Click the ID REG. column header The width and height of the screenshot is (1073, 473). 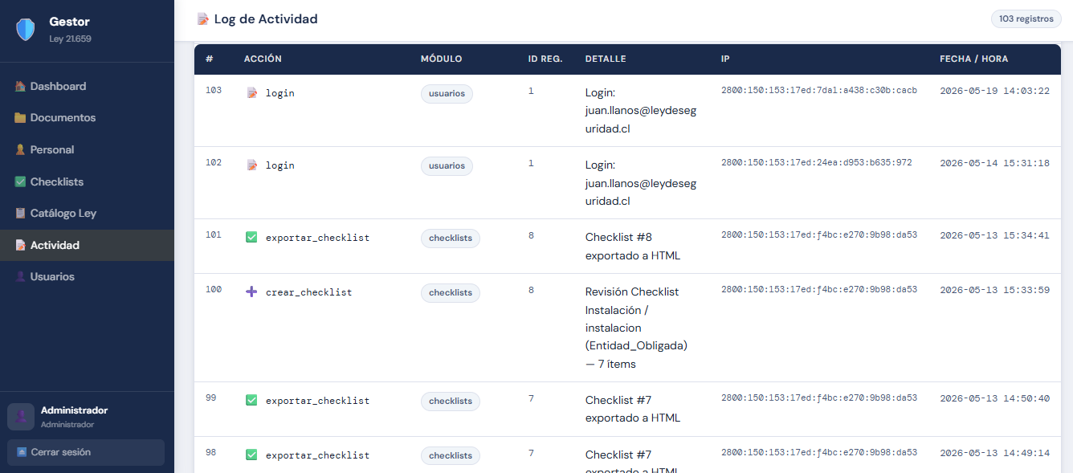pos(545,59)
